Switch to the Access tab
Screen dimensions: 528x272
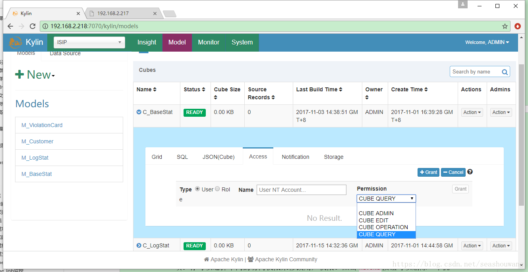(258, 156)
